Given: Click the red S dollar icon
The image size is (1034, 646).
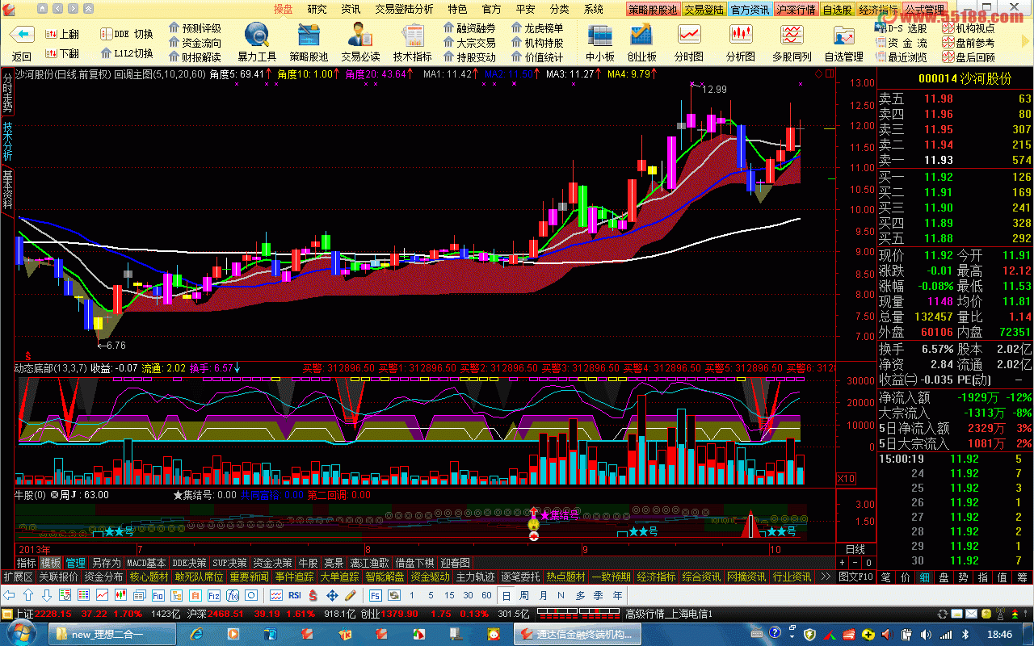Looking at the screenshot, I should coord(313,595).
